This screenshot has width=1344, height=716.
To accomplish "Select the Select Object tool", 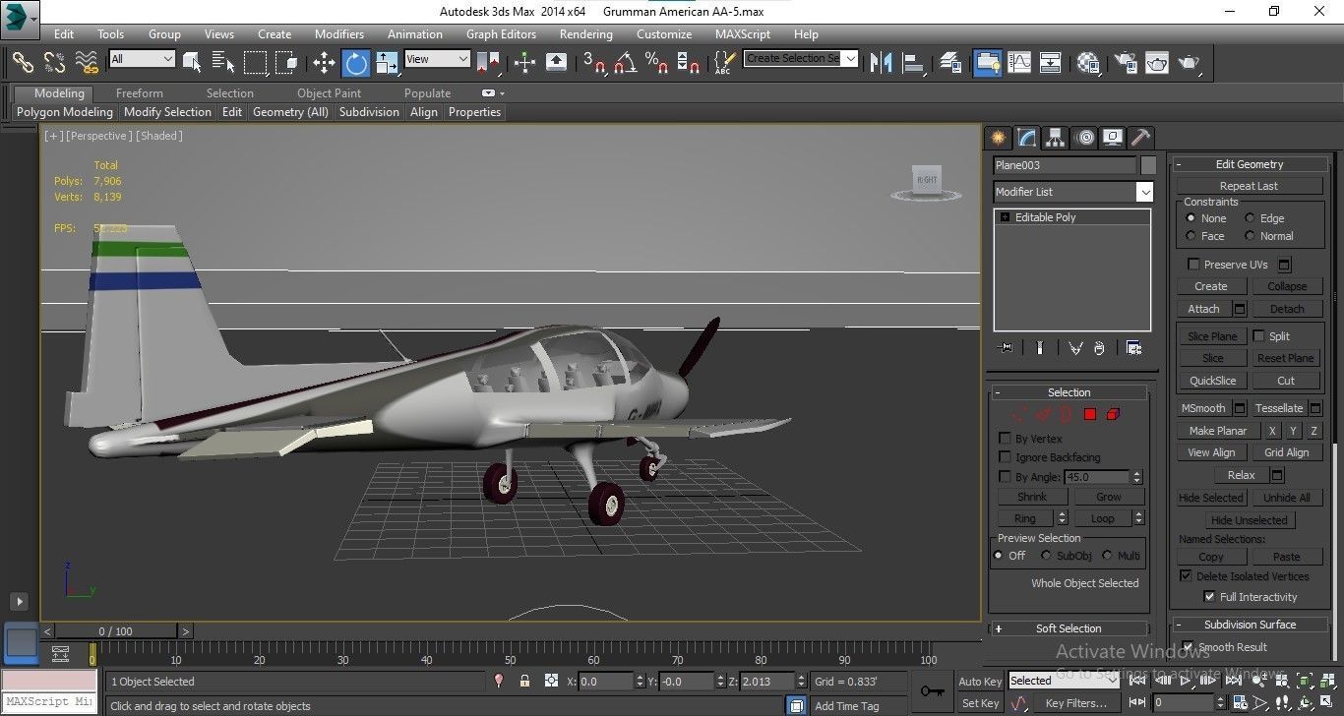I will click(192, 62).
